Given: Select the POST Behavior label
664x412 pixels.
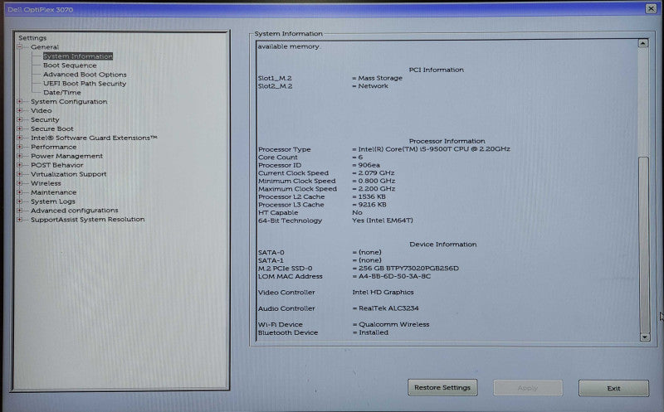Looking at the screenshot, I should click(57, 165).
